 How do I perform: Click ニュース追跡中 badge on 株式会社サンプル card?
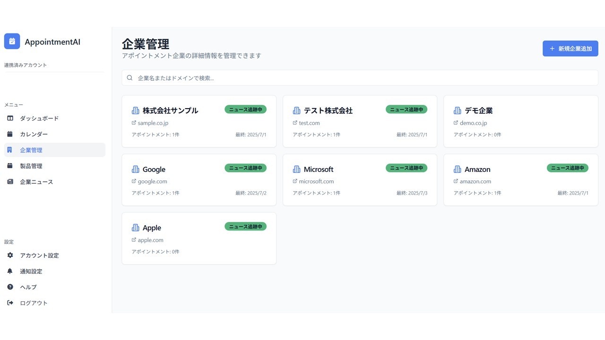246,110
